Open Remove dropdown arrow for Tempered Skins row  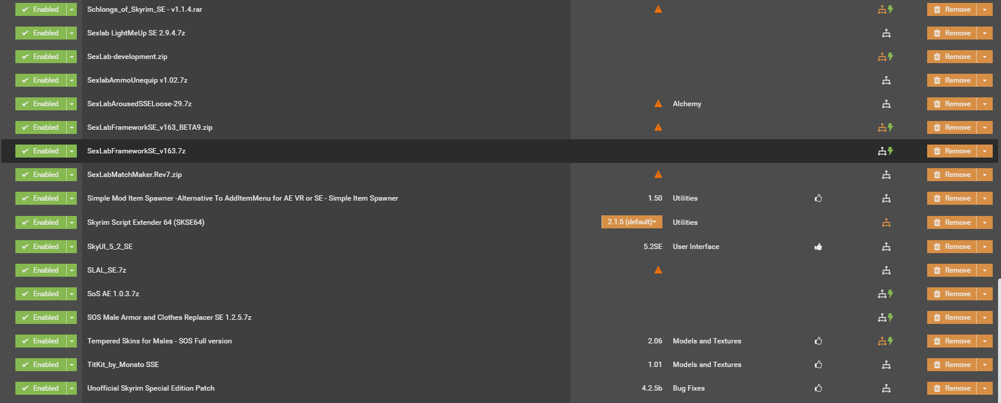click(x=984, y=341)
